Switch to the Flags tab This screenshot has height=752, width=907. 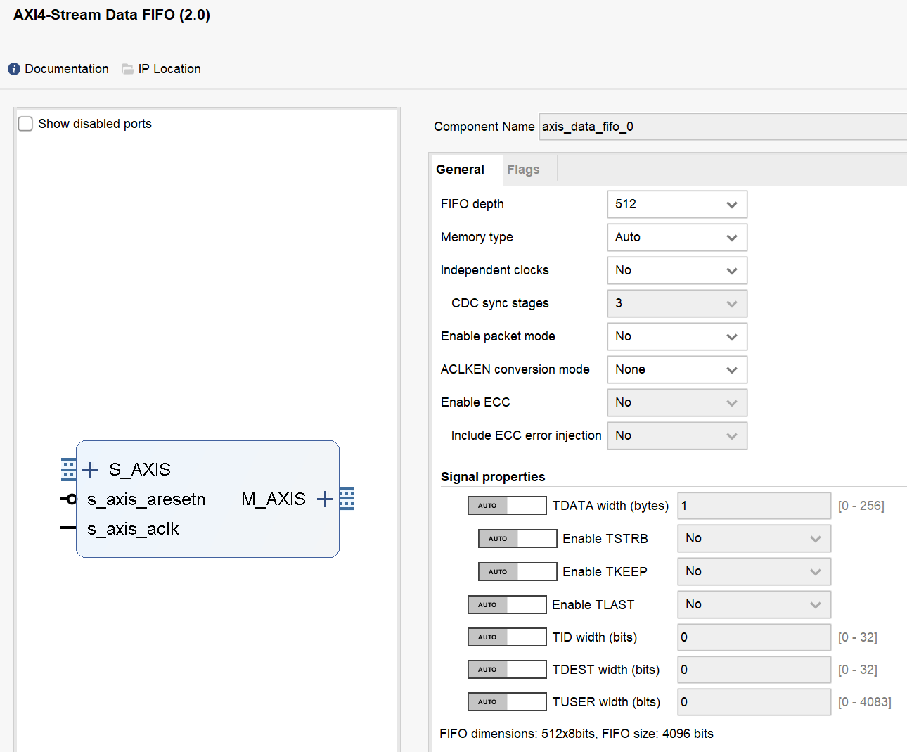[523, 169]
